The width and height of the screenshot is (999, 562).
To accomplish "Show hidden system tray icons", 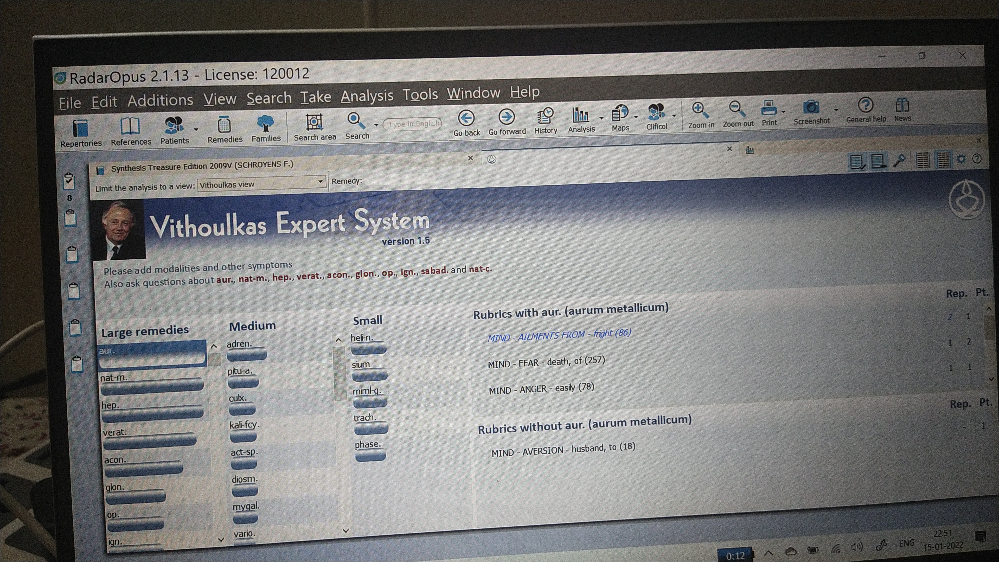I will (x=768, y=553).
